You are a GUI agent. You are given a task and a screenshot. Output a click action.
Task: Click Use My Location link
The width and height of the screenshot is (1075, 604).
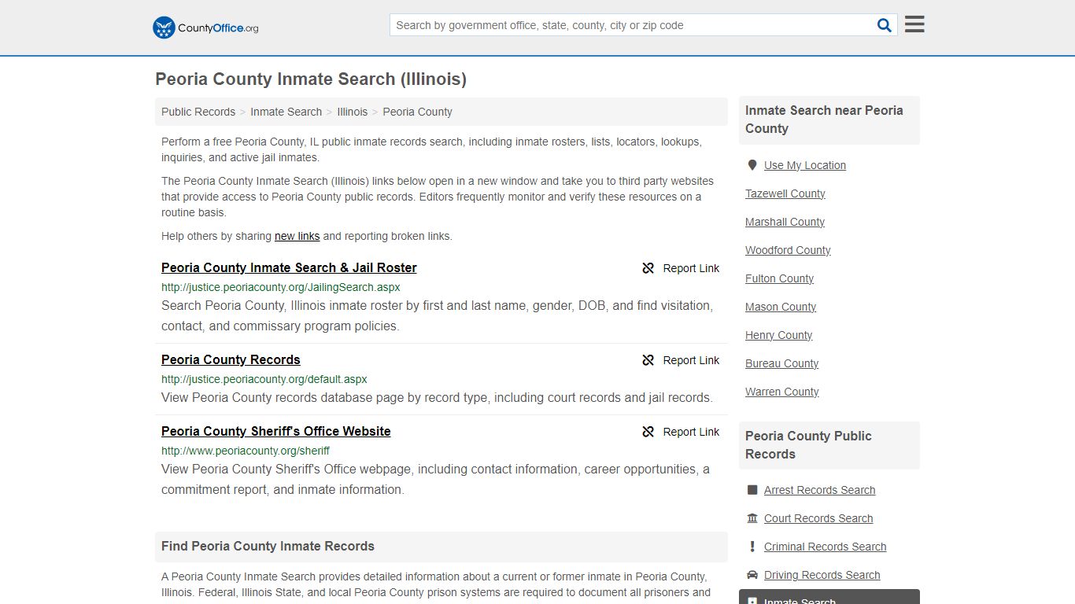[804, 165]
